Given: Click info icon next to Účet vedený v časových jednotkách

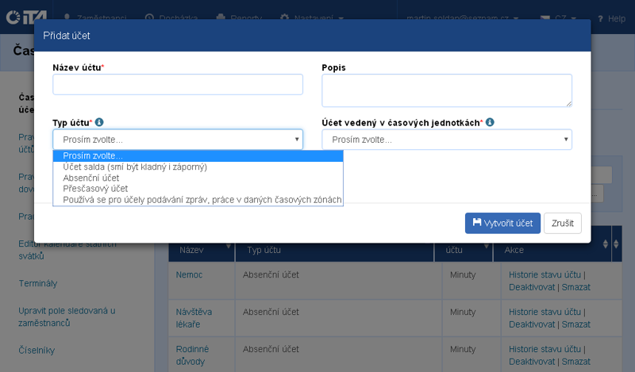Looking at the screenshot, I should tap(490, 123).
